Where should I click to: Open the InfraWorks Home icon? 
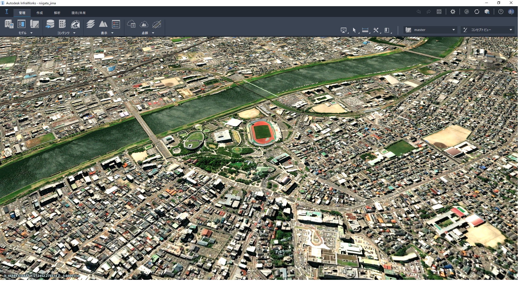[7, 12]
